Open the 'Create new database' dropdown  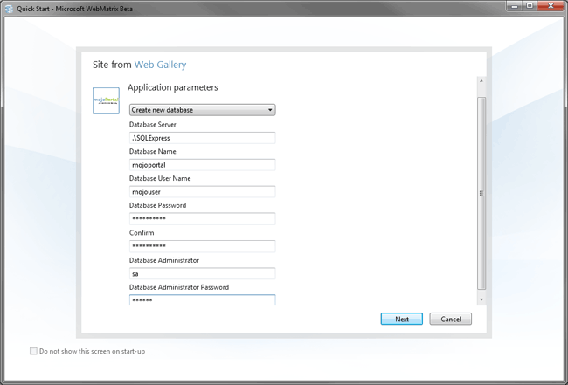(x=202, y=110)
